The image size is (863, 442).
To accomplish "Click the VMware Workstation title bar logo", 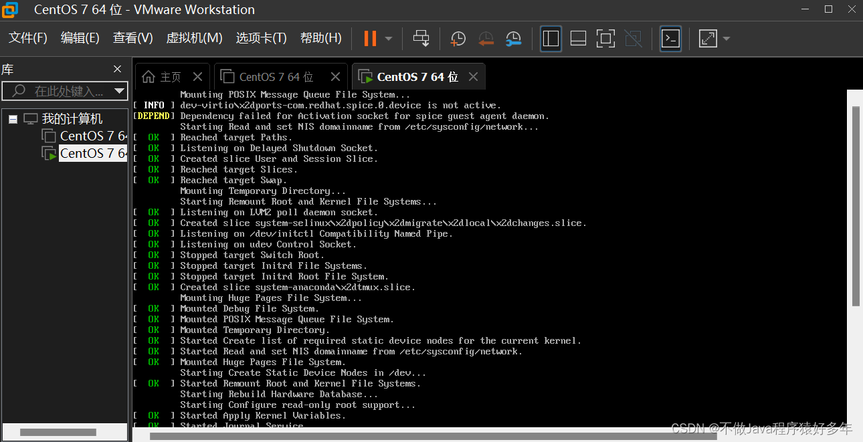I will point(9,9).
